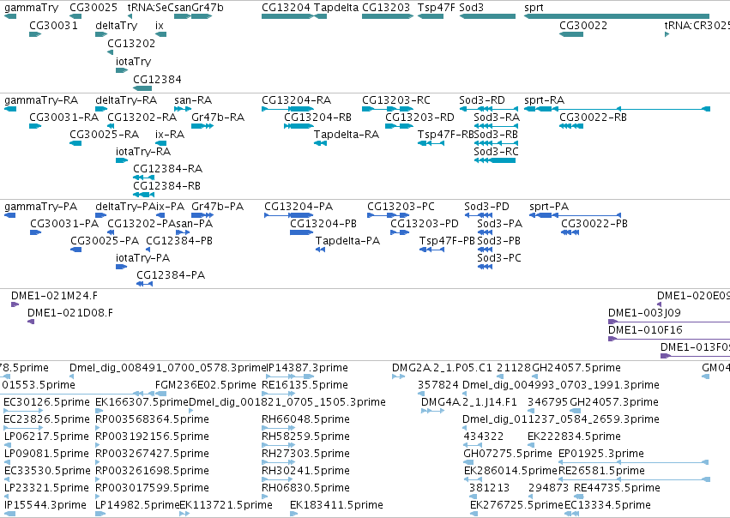Select the CG13204 gene bar
This screenshot has height=518, width=730.
(287, 16)
